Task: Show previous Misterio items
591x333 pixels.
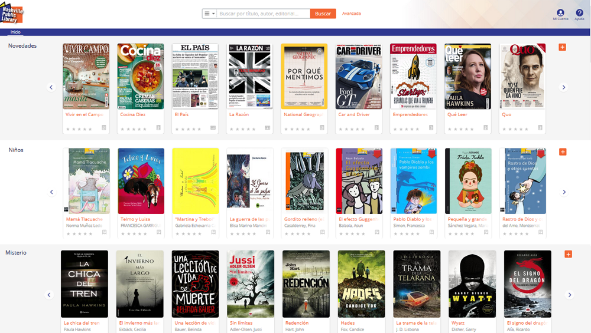Action: point(49,295)
